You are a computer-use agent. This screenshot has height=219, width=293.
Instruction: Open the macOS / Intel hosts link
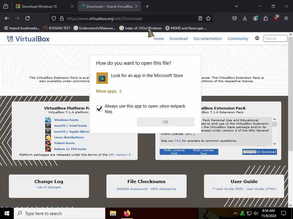tap(70, 125)
